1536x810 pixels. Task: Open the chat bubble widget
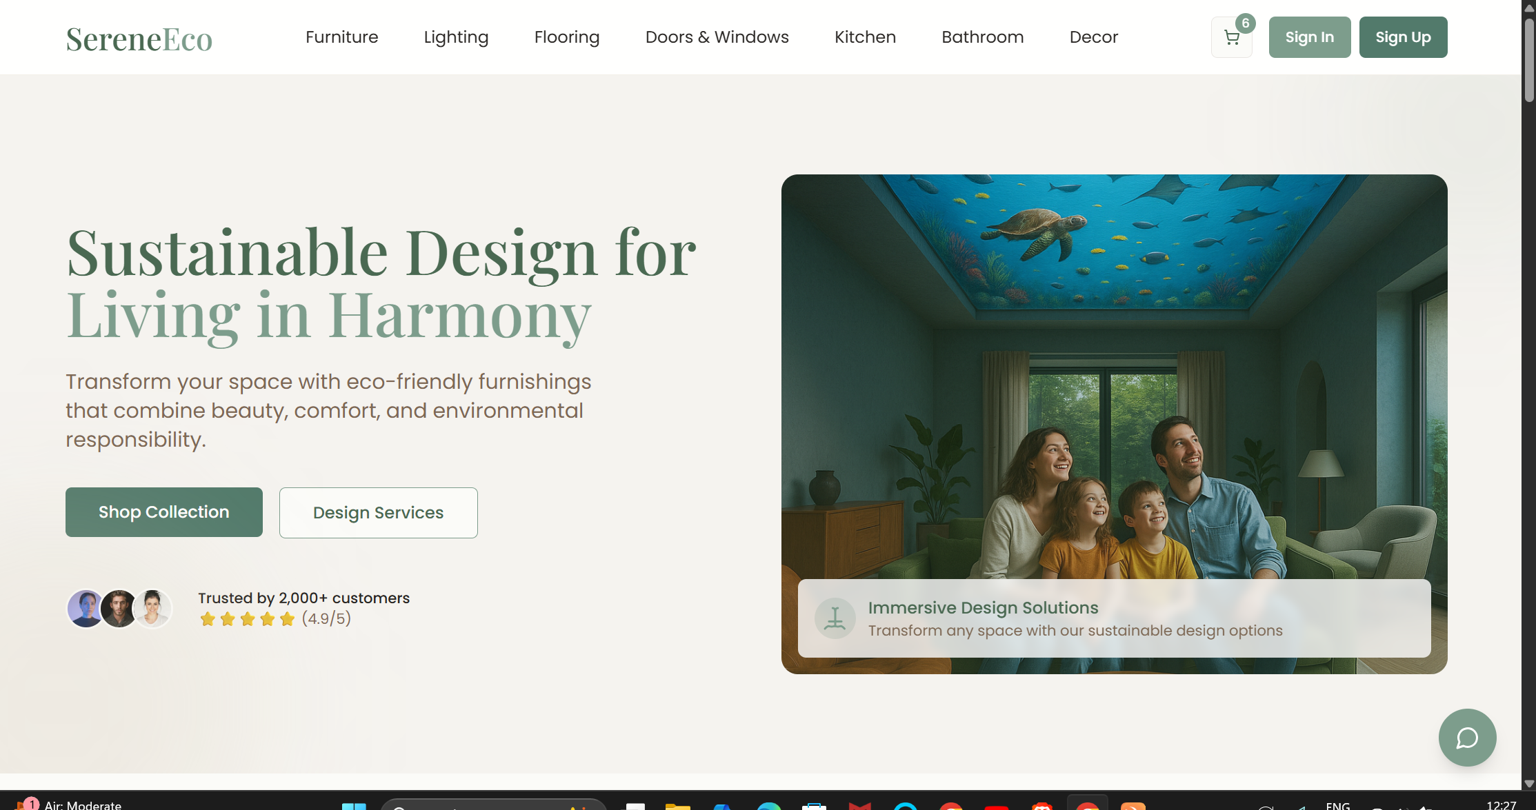(x=1467, y=738)
